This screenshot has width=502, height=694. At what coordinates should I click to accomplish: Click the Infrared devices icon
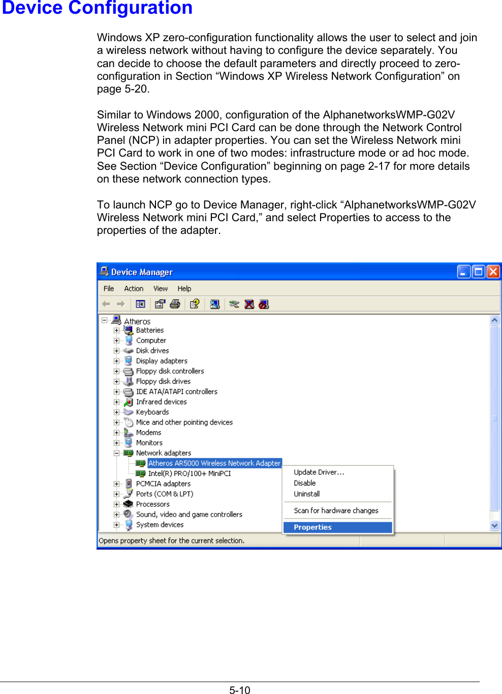129,402
